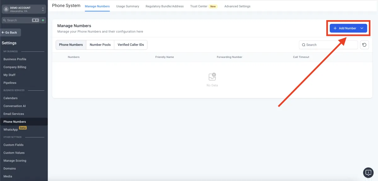Click the Add Number button
Viewport: 378px width, 181px height.
click(x=348, y=28)
